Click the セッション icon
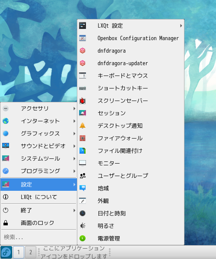This screenshot has width=216, height=259. 83,113
